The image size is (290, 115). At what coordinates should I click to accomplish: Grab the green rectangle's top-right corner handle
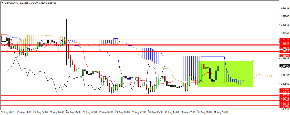[253, 61]
